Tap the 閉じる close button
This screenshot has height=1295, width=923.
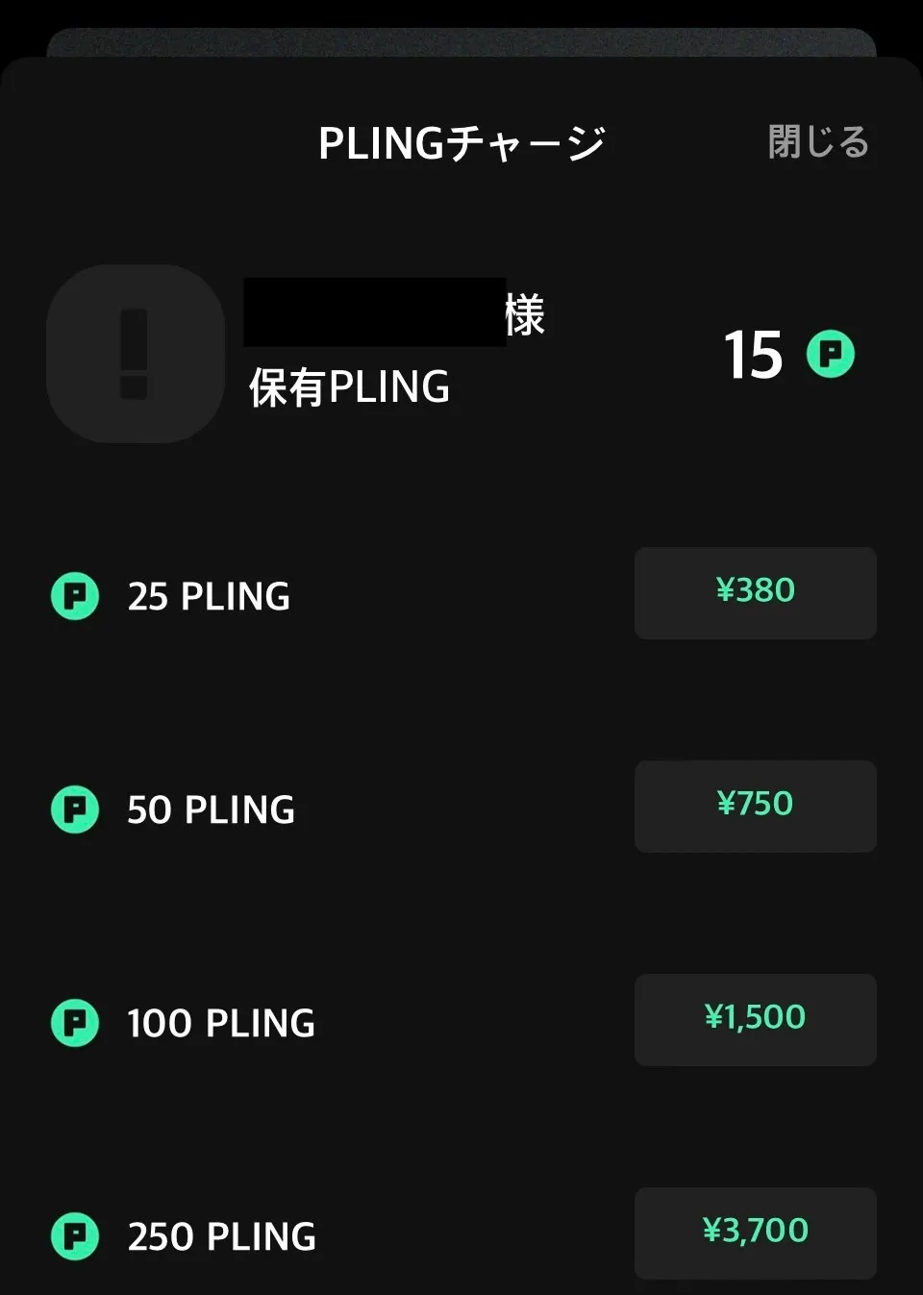click(x=818, y=142)
